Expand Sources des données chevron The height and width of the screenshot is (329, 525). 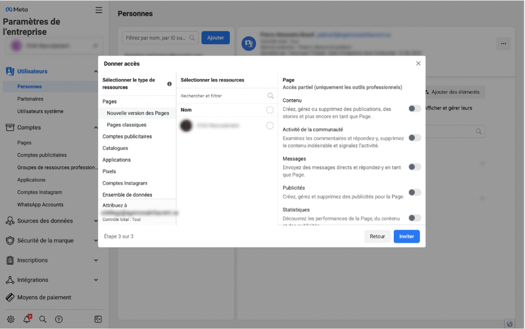[96, 221]
